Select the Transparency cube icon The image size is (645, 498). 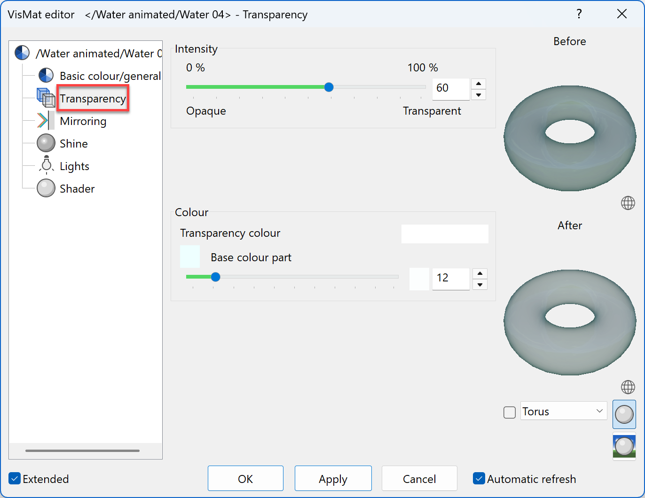(45, 98)
